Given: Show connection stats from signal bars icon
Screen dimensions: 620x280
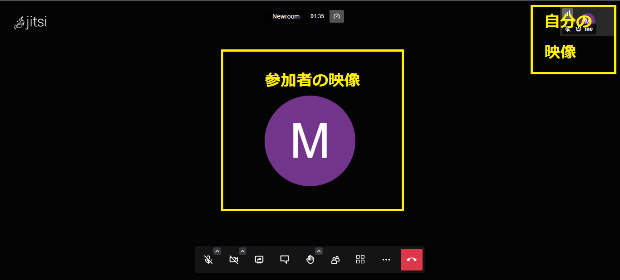Looking at the screenshot, I should tap(568, 13).
